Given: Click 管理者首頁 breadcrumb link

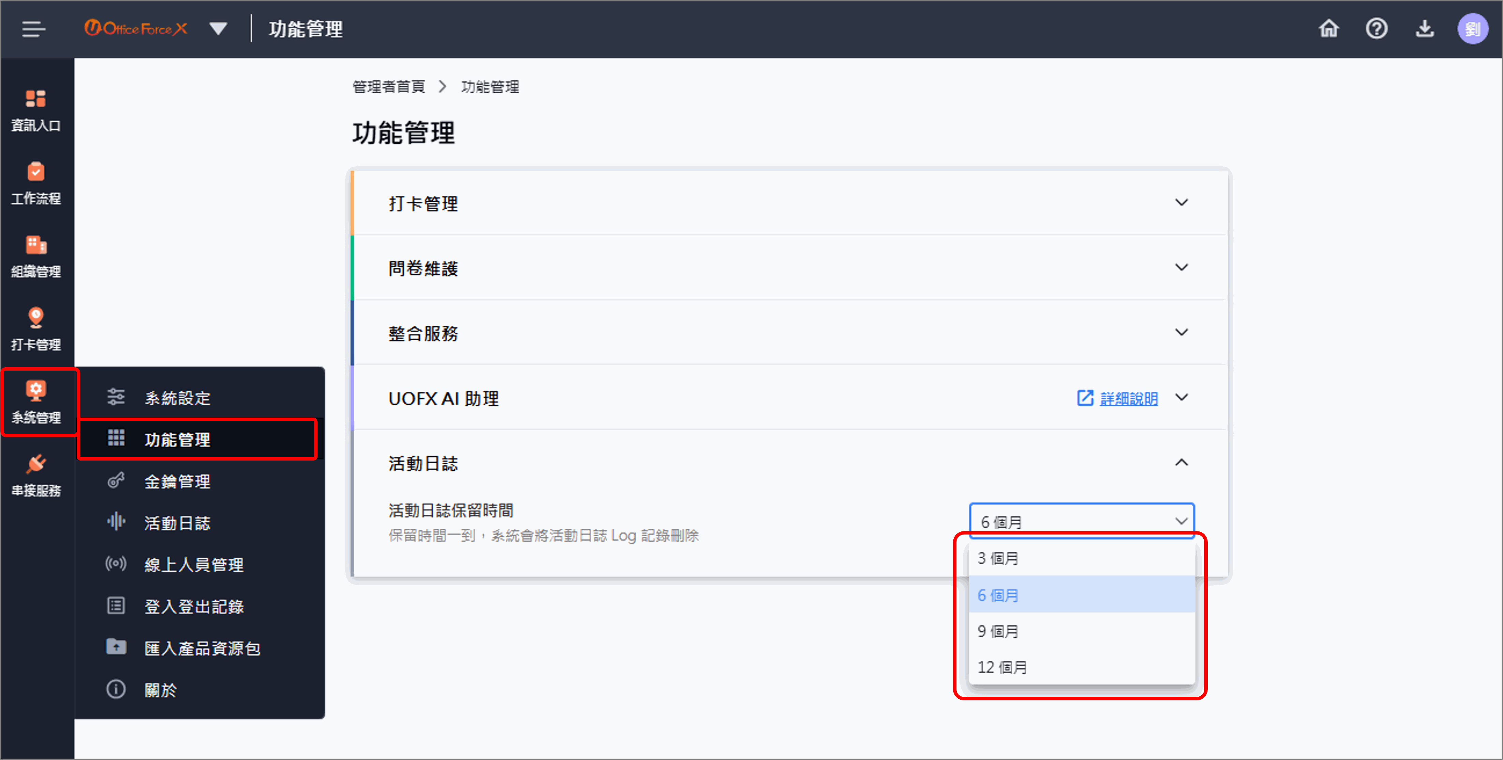Looking at the screenshot, I should [x=389, y=87].
